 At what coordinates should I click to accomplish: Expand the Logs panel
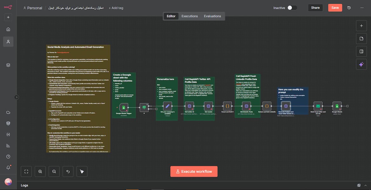point(365,185)
